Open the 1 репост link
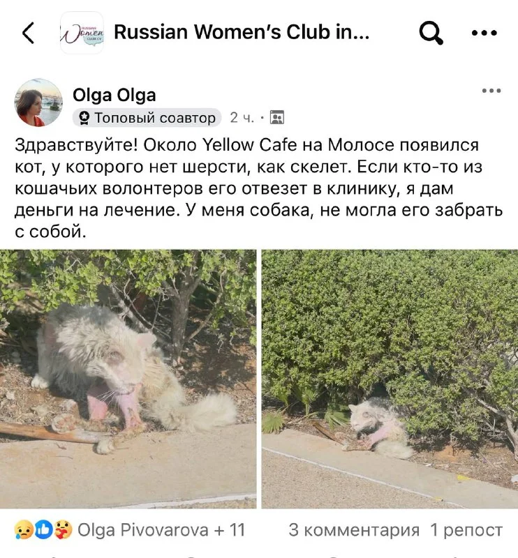The width and height of the screenshot is (518, 558). point(466,530)
